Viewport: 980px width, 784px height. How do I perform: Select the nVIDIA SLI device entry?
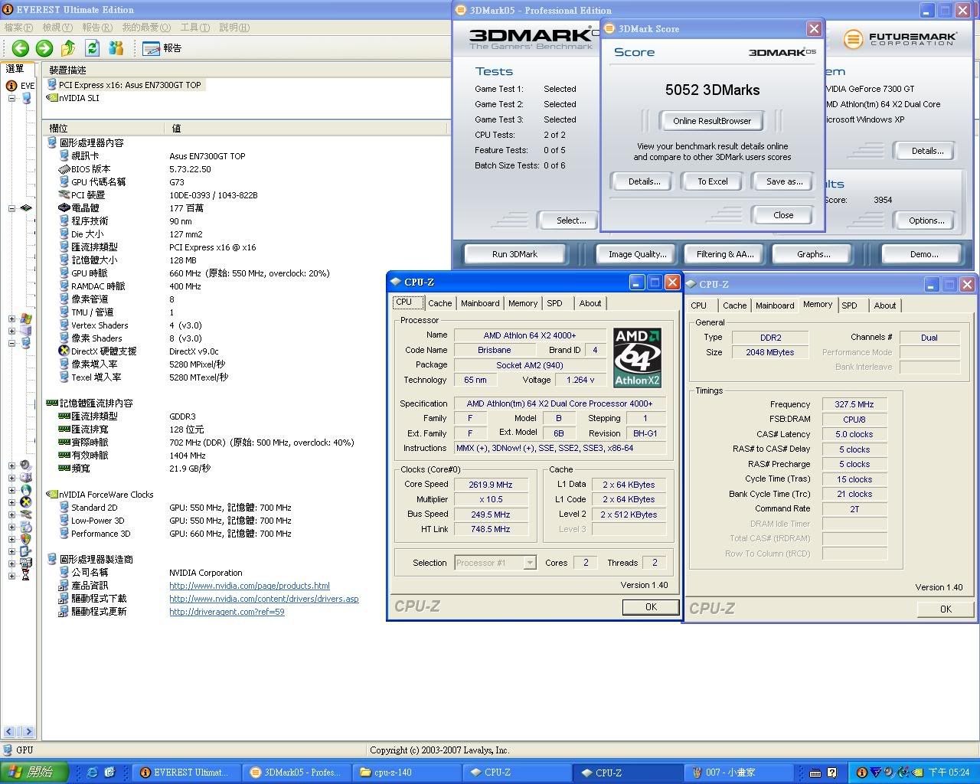point(78,98)
